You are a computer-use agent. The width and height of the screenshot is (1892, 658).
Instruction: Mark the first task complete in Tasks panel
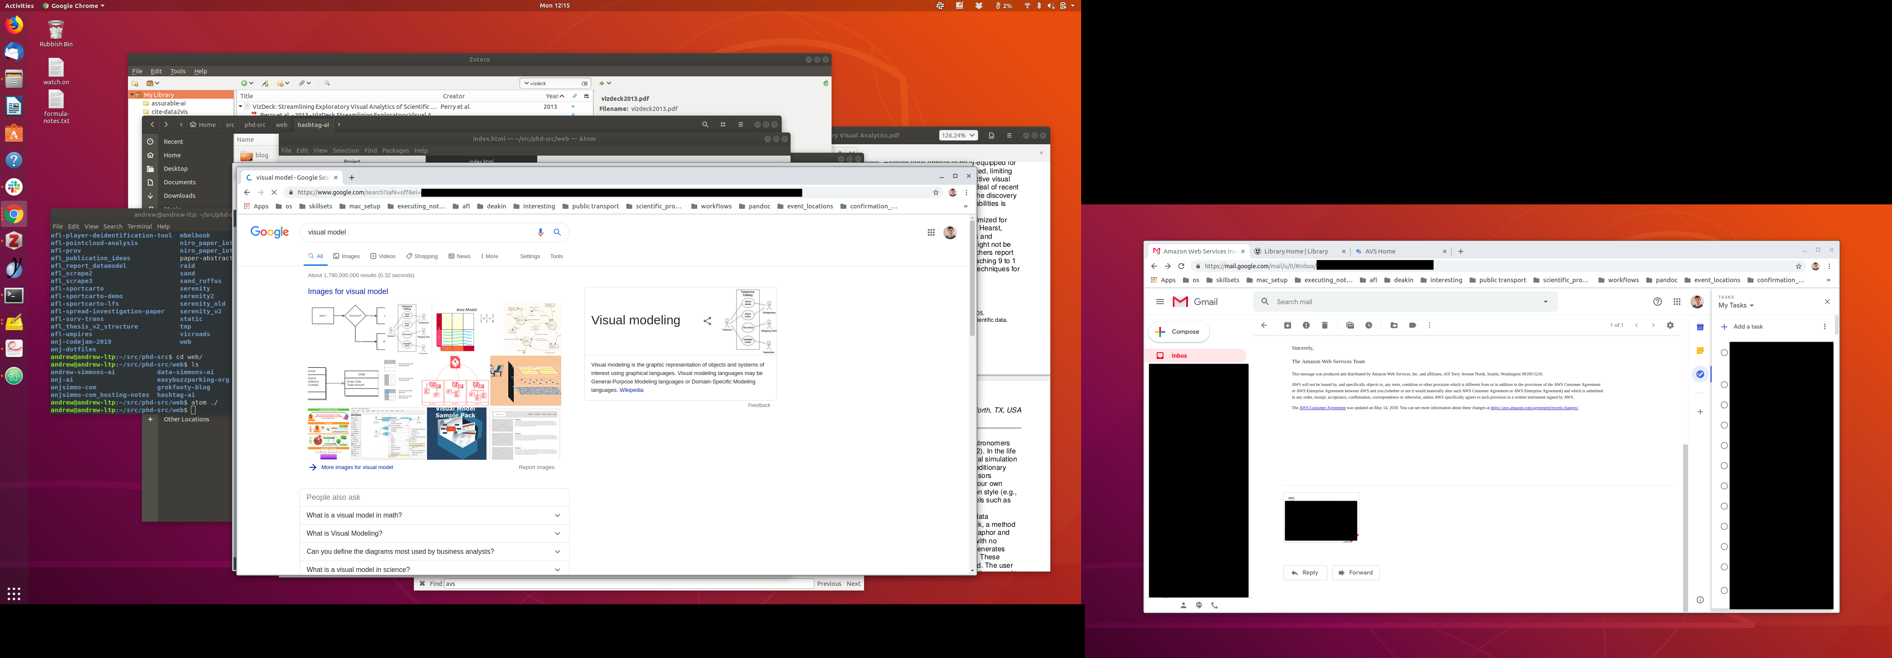(1724, 353)
